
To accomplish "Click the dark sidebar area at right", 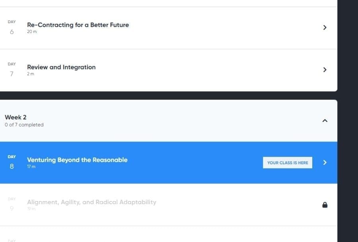I will tap(348, 121).
